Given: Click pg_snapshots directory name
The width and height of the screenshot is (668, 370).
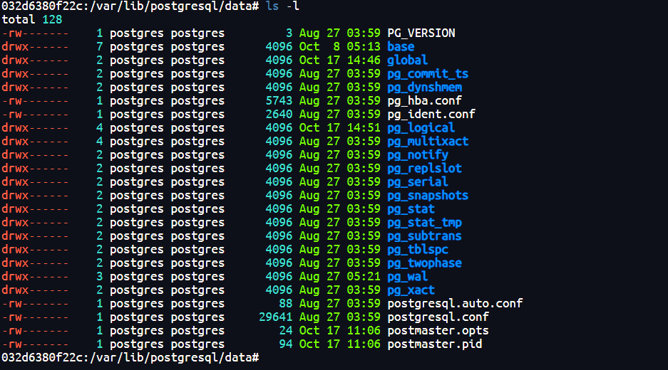Looking at the screenshot, I should coord(428,196).
